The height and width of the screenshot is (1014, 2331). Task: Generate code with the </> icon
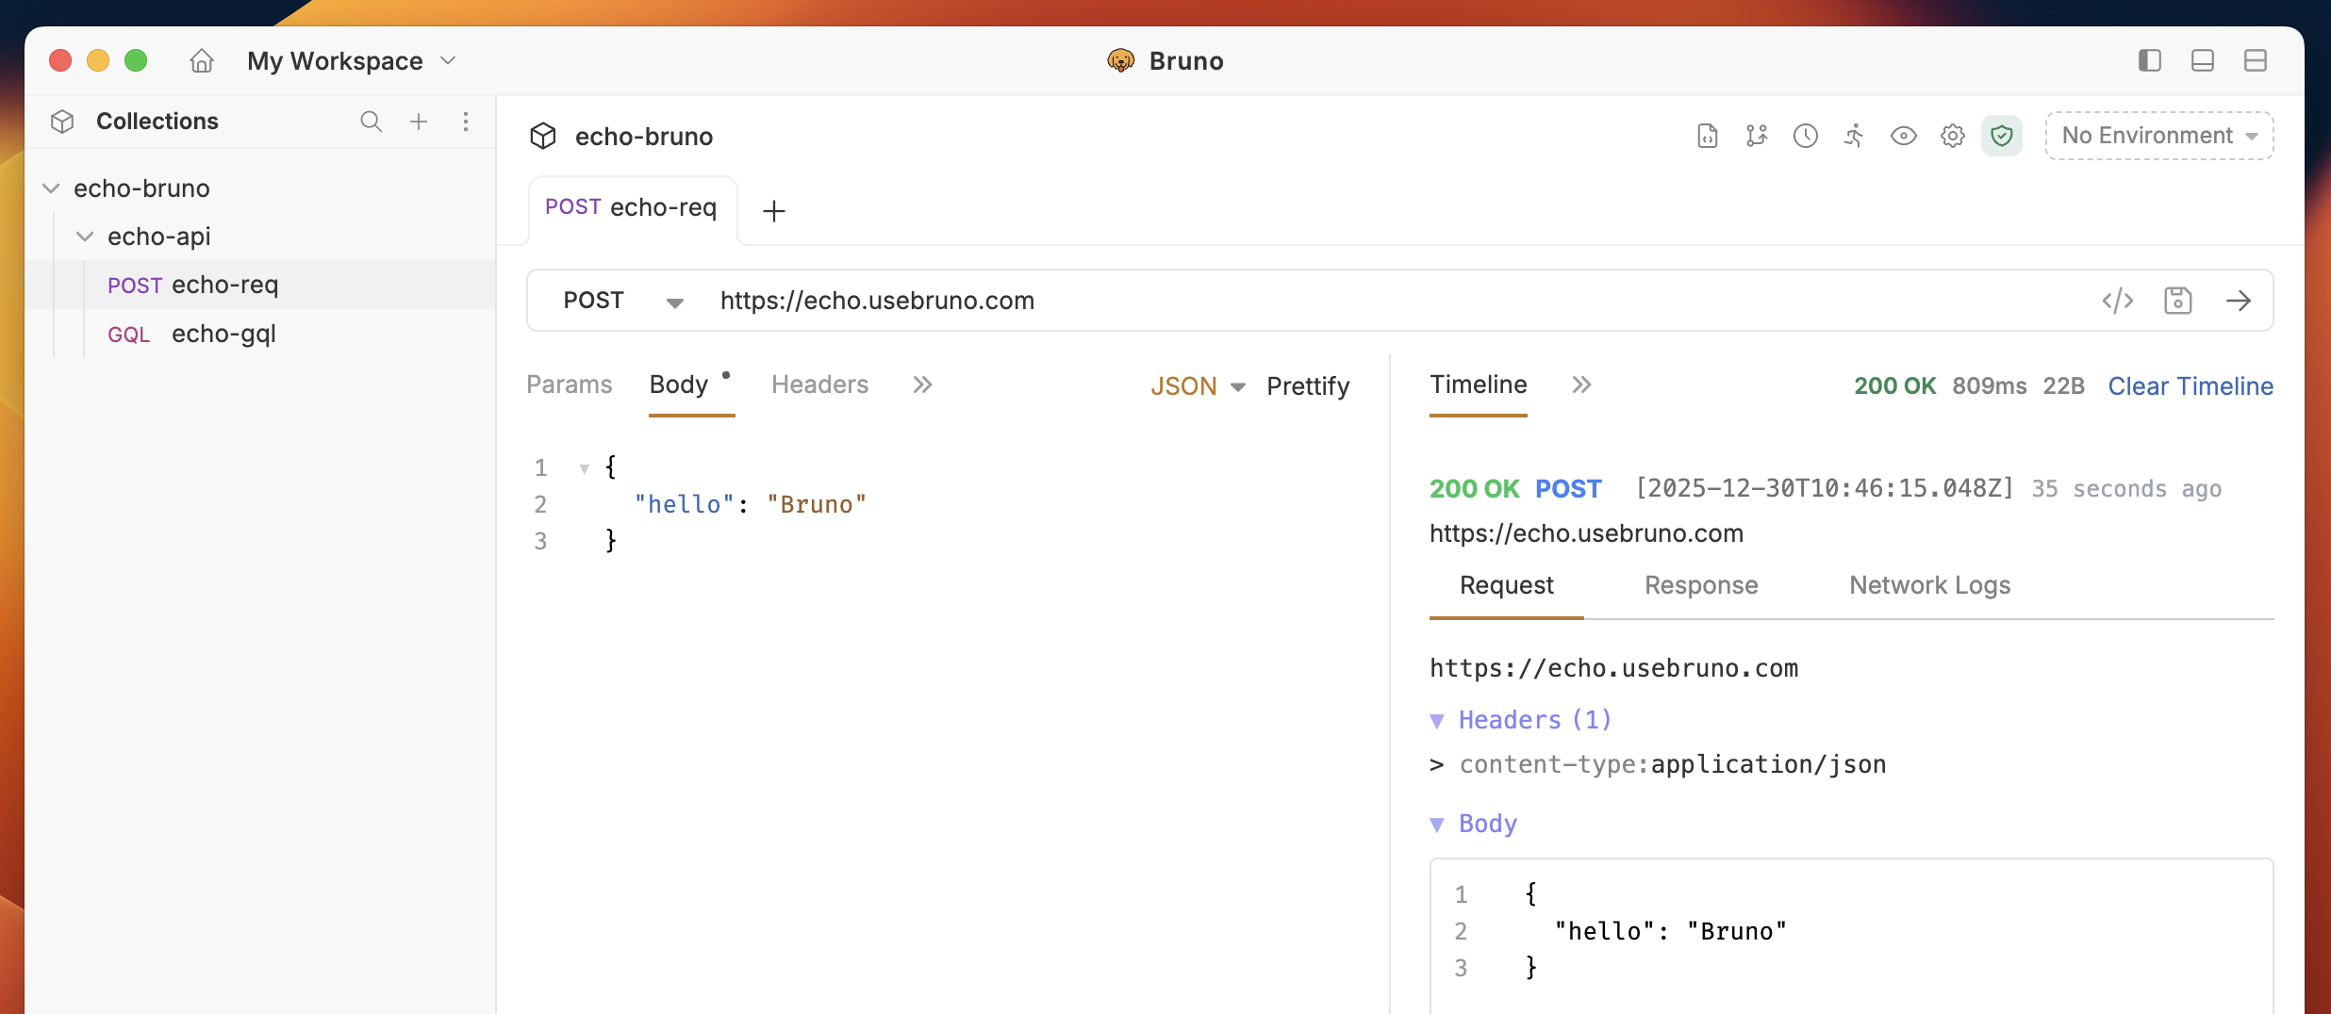(2117, 301)
